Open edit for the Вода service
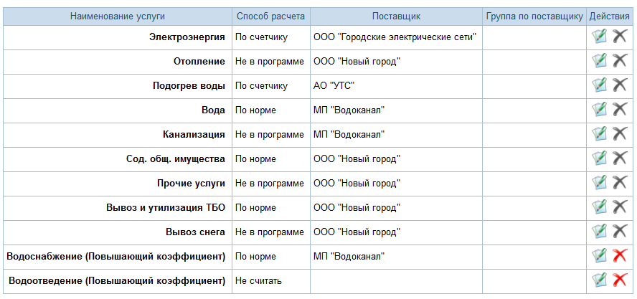637x299 pixels. click(x=599, y=110)
